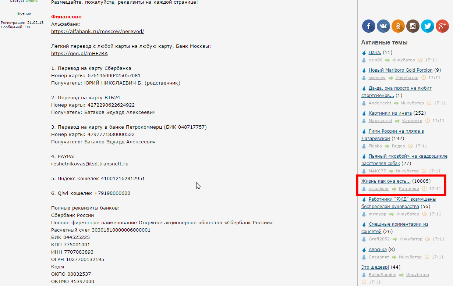Click Yandex wallet number 410012162812951
Image resolution: width=453 pixels, height=286 pixels.
click(123, 179)
